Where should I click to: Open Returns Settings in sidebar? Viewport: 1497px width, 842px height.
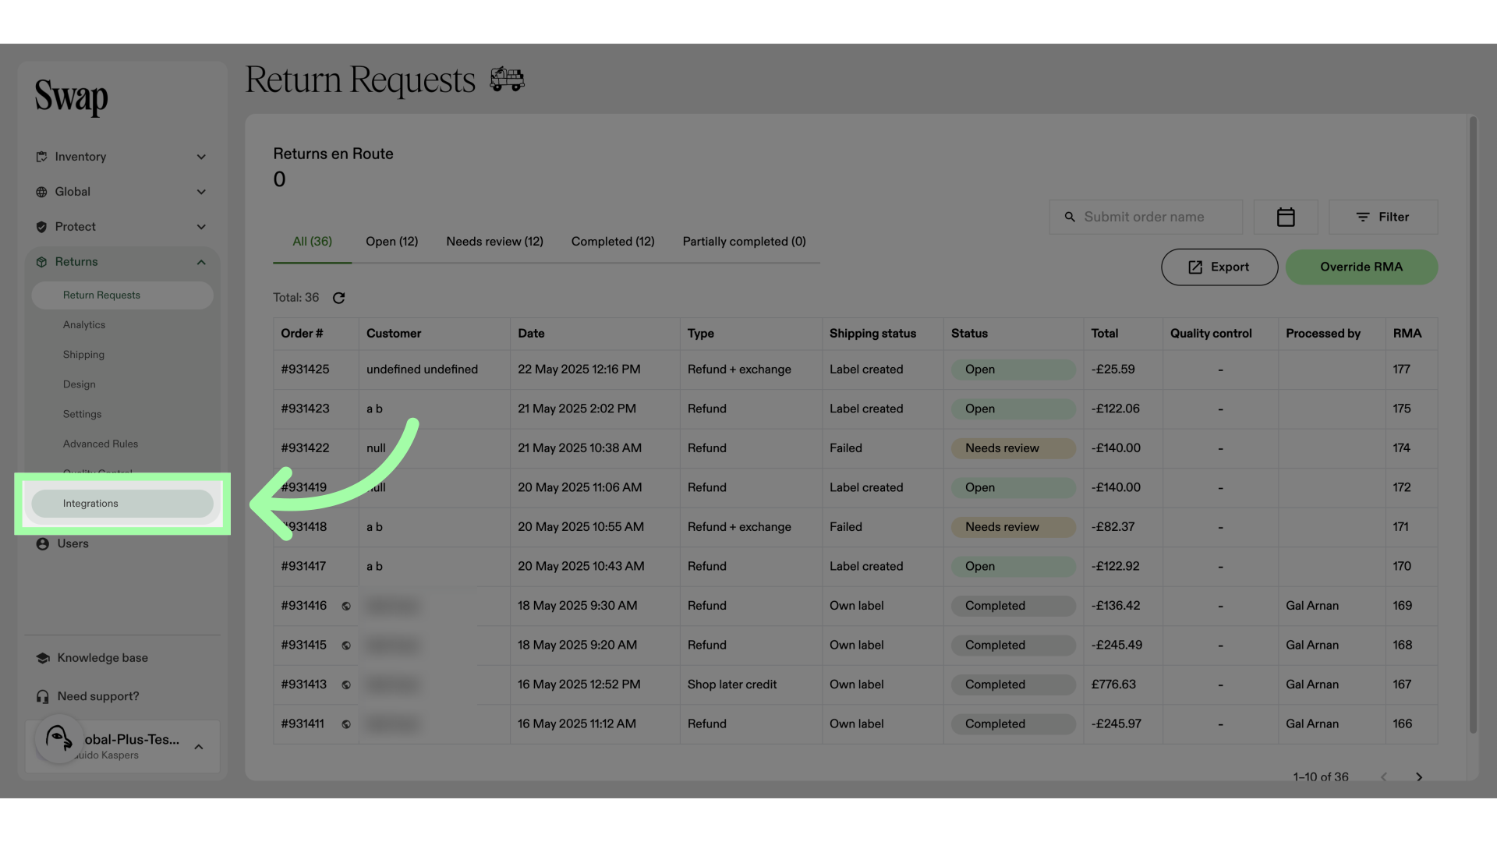(82, 414)
